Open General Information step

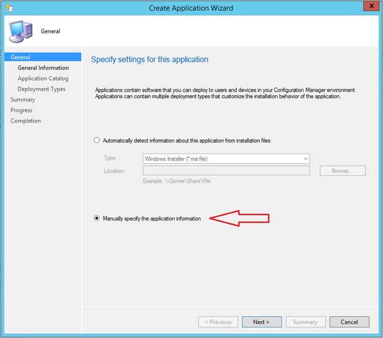point(43,67)
